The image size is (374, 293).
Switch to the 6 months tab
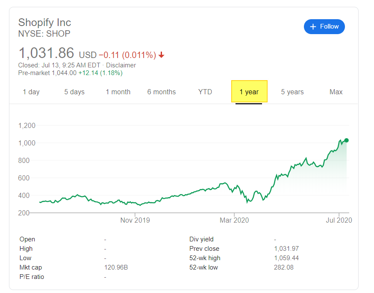(x=162, y=92)
